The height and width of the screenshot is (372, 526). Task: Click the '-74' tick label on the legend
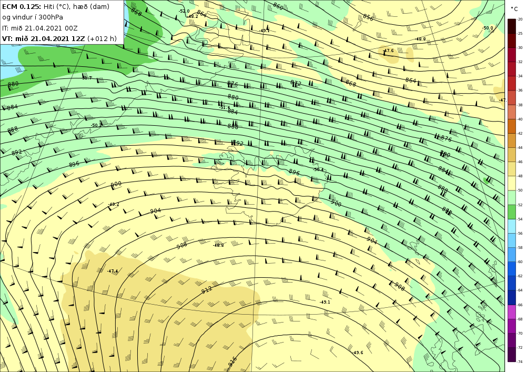[x=520, y=362]
